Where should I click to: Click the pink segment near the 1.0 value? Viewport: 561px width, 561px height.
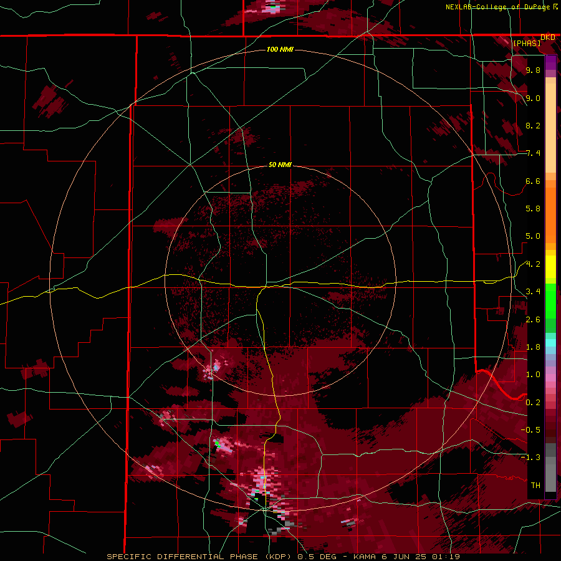[550, 378]
